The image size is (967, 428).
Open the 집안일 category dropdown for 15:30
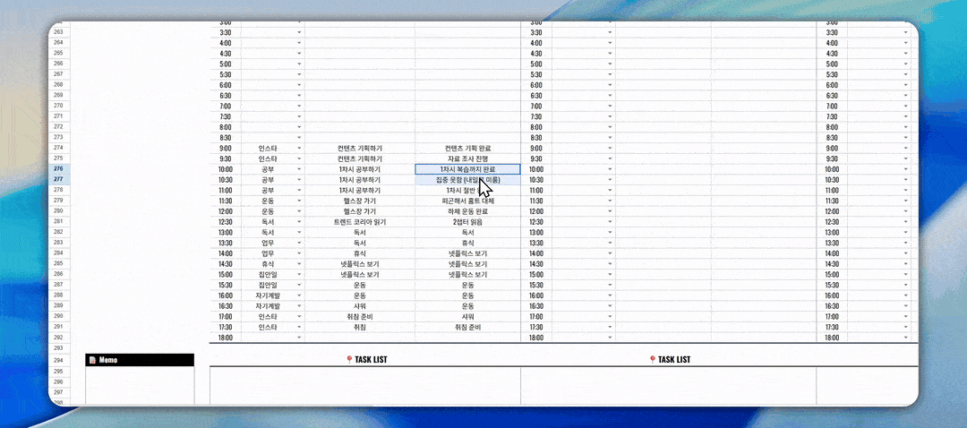[299, 285]
